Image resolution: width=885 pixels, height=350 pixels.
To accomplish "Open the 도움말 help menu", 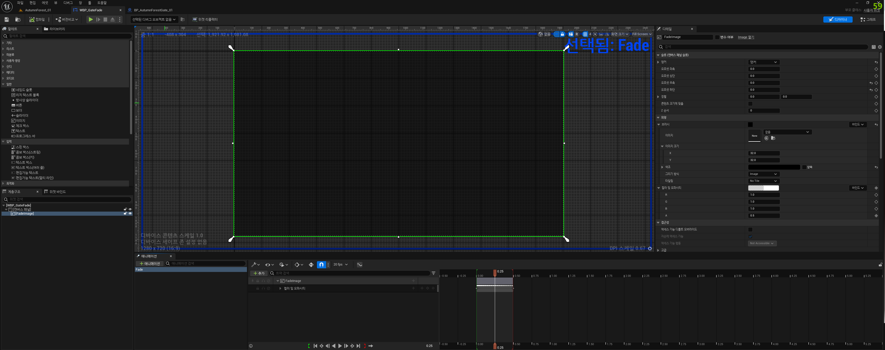I will point(102,3).
